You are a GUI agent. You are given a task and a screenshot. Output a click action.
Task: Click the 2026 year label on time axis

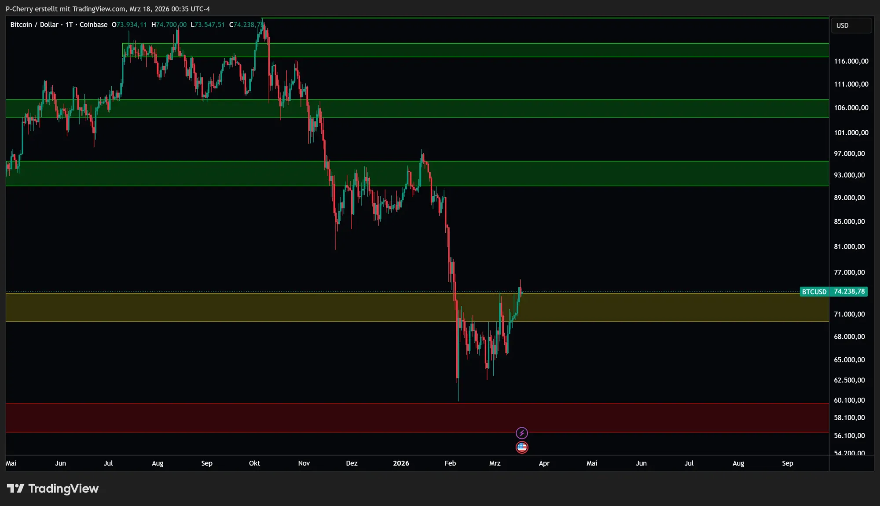click(x=401, y=463)
